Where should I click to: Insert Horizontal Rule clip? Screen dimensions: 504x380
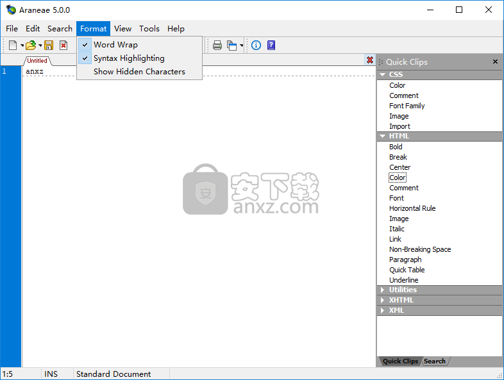[412, 208]
